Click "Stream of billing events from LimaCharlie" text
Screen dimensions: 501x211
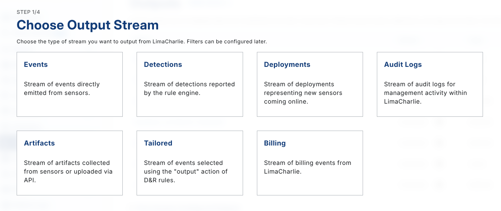point(308,167)
